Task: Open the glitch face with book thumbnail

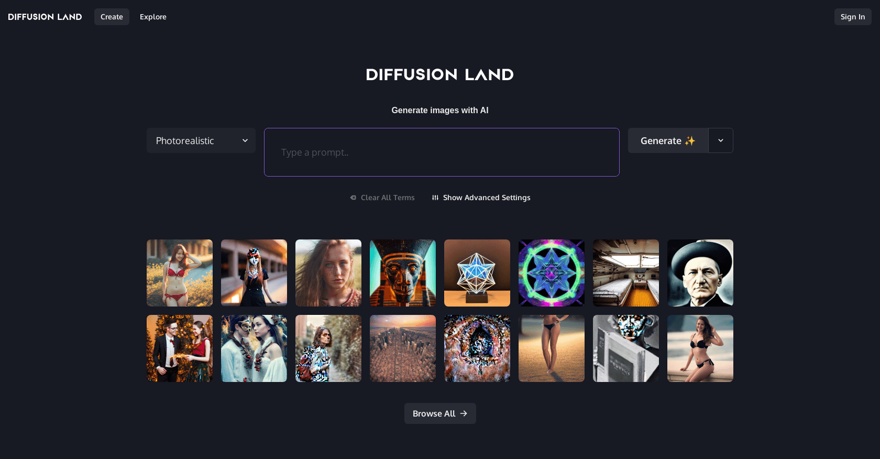Action: point(626,348)
